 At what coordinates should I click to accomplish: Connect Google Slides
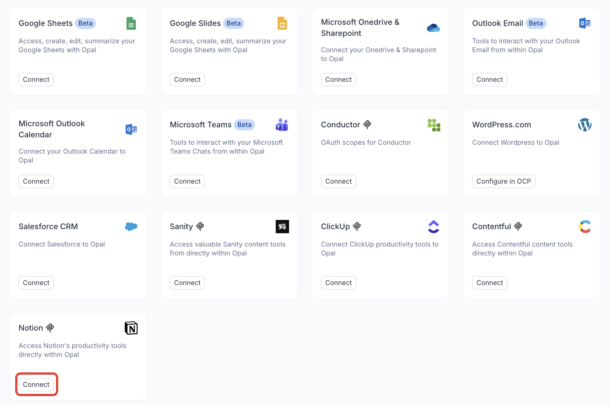(187, 80)
